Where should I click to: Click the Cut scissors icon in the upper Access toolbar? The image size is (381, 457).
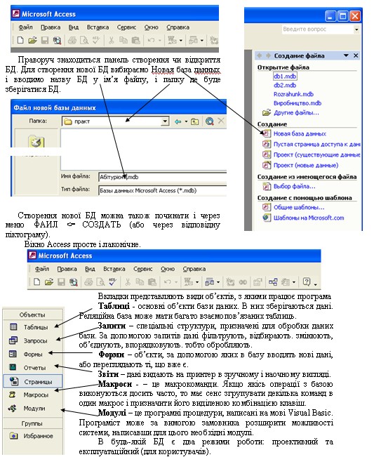[111, 40]
